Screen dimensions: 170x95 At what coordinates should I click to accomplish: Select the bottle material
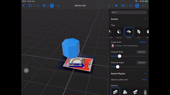145,92
